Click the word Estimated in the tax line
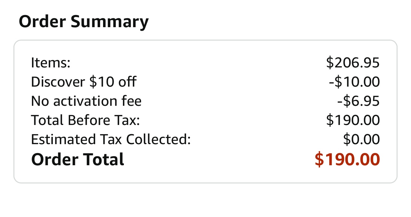 [x=63, y=139]
